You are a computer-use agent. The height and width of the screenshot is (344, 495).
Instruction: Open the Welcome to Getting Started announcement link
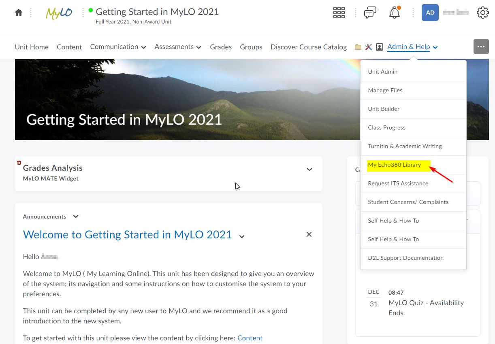127,234
